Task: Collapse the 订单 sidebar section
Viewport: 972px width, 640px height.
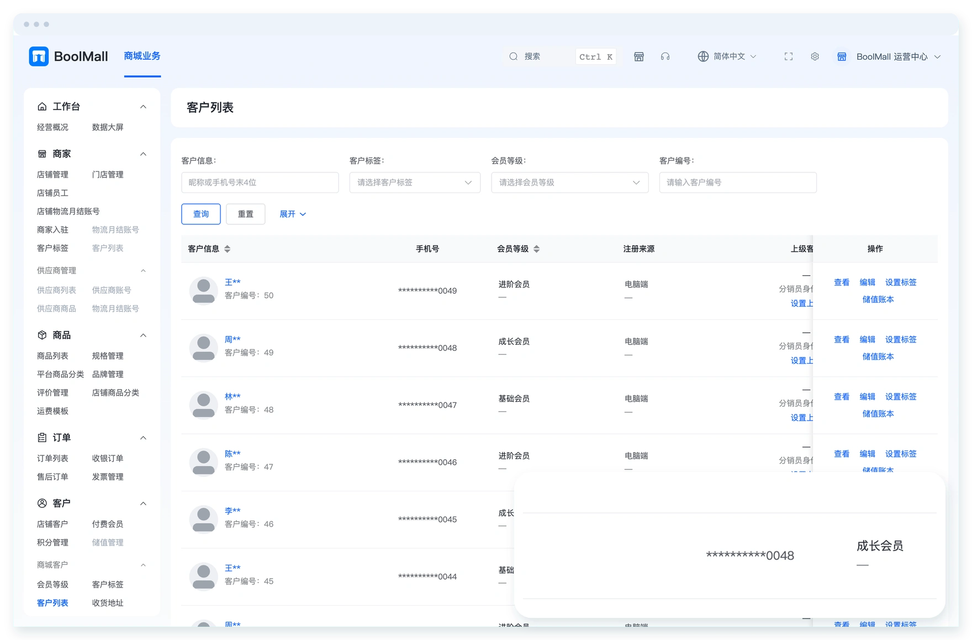Action: click(x=143, y=437)
